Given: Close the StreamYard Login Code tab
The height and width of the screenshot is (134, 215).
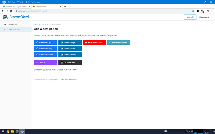Looking at the screenshot, I should tap(30, 6).
